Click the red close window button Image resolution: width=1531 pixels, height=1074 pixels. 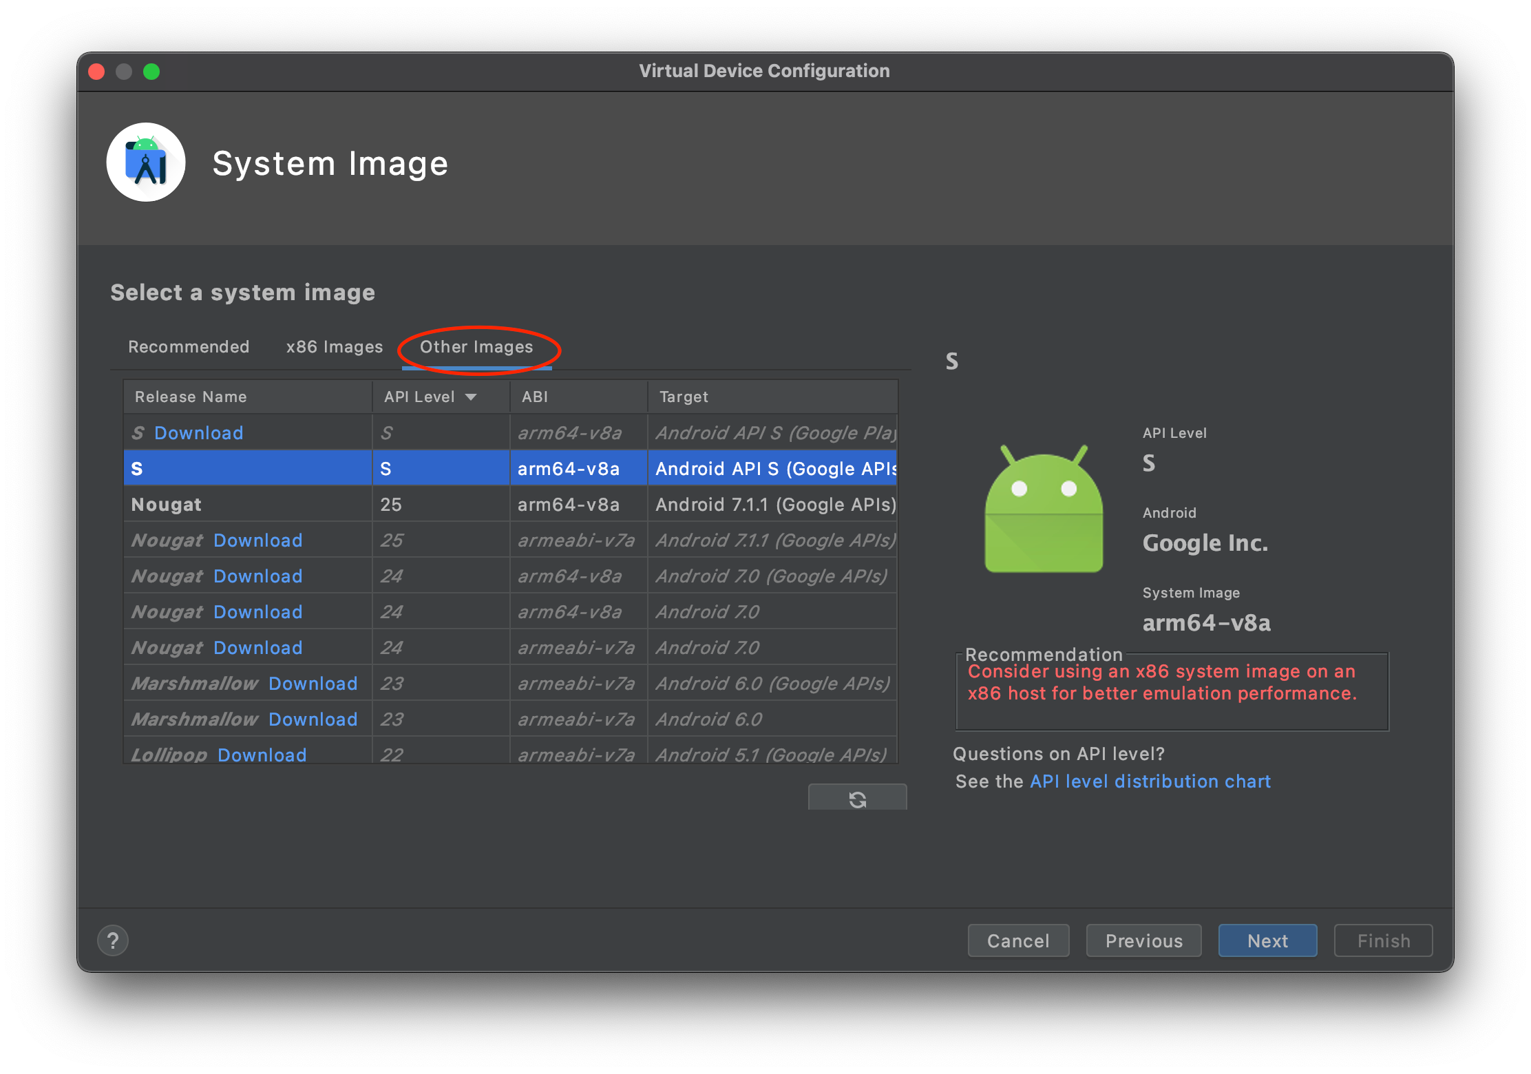point(97,72)
